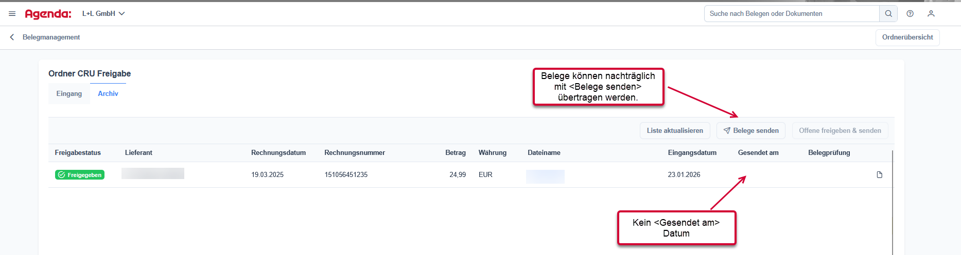Click the Belege senden button
This screenshot has height=255, width=961.
751,131
